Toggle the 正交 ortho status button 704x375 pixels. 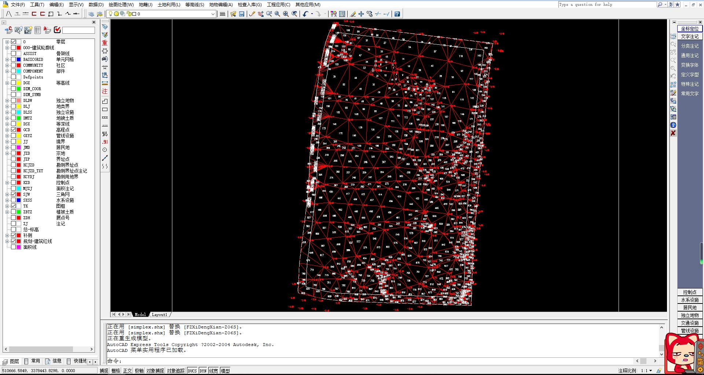click(x=127, y=371)
